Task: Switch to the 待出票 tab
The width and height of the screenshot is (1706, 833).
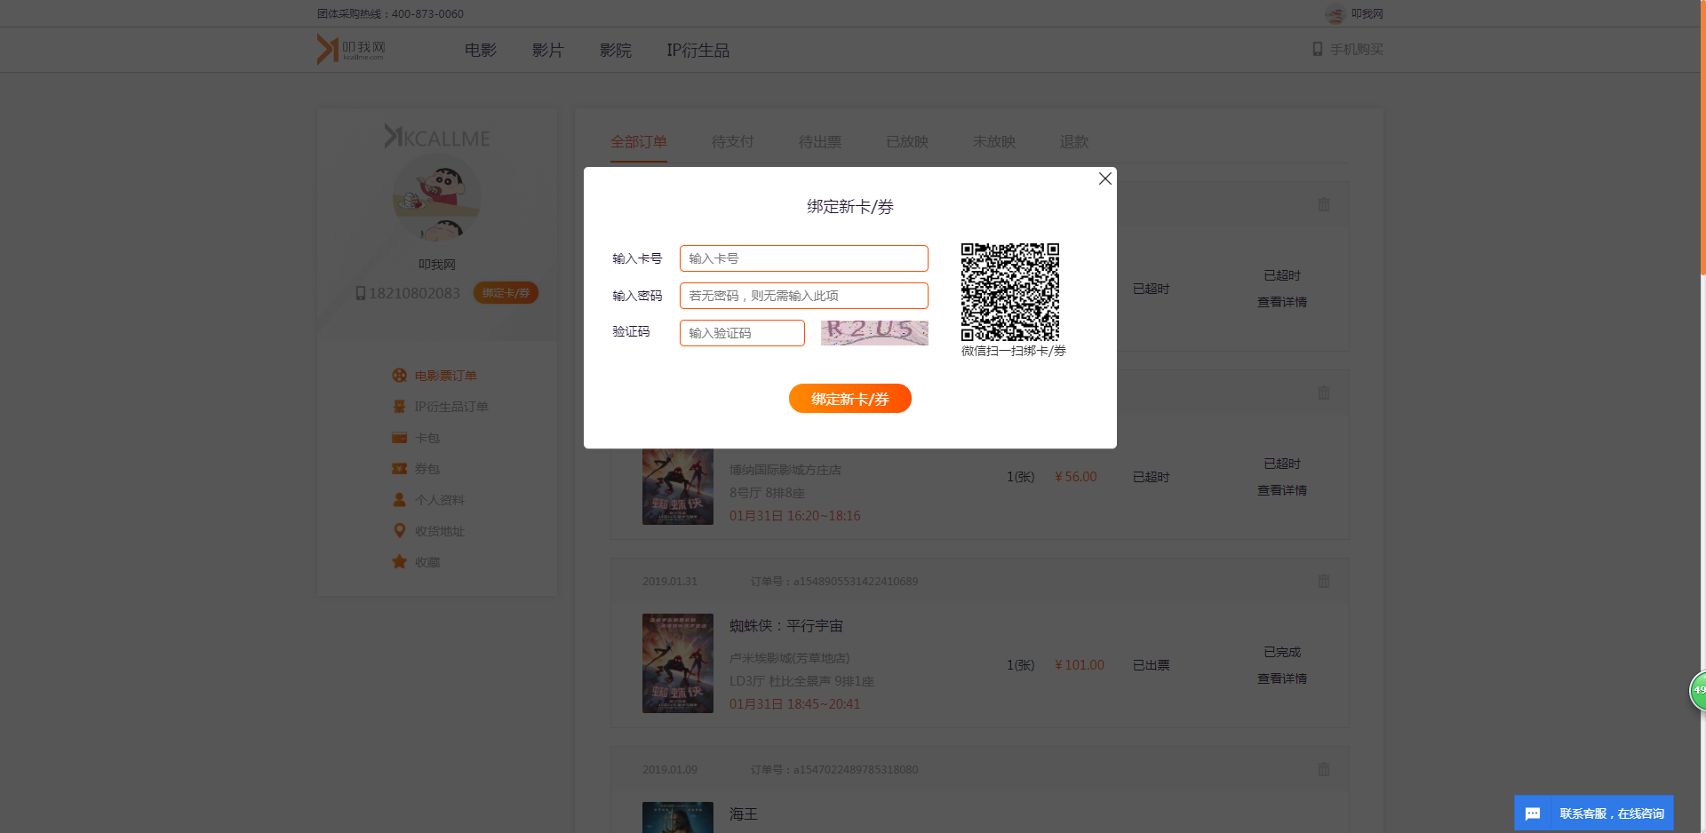Action: (820, 142)
